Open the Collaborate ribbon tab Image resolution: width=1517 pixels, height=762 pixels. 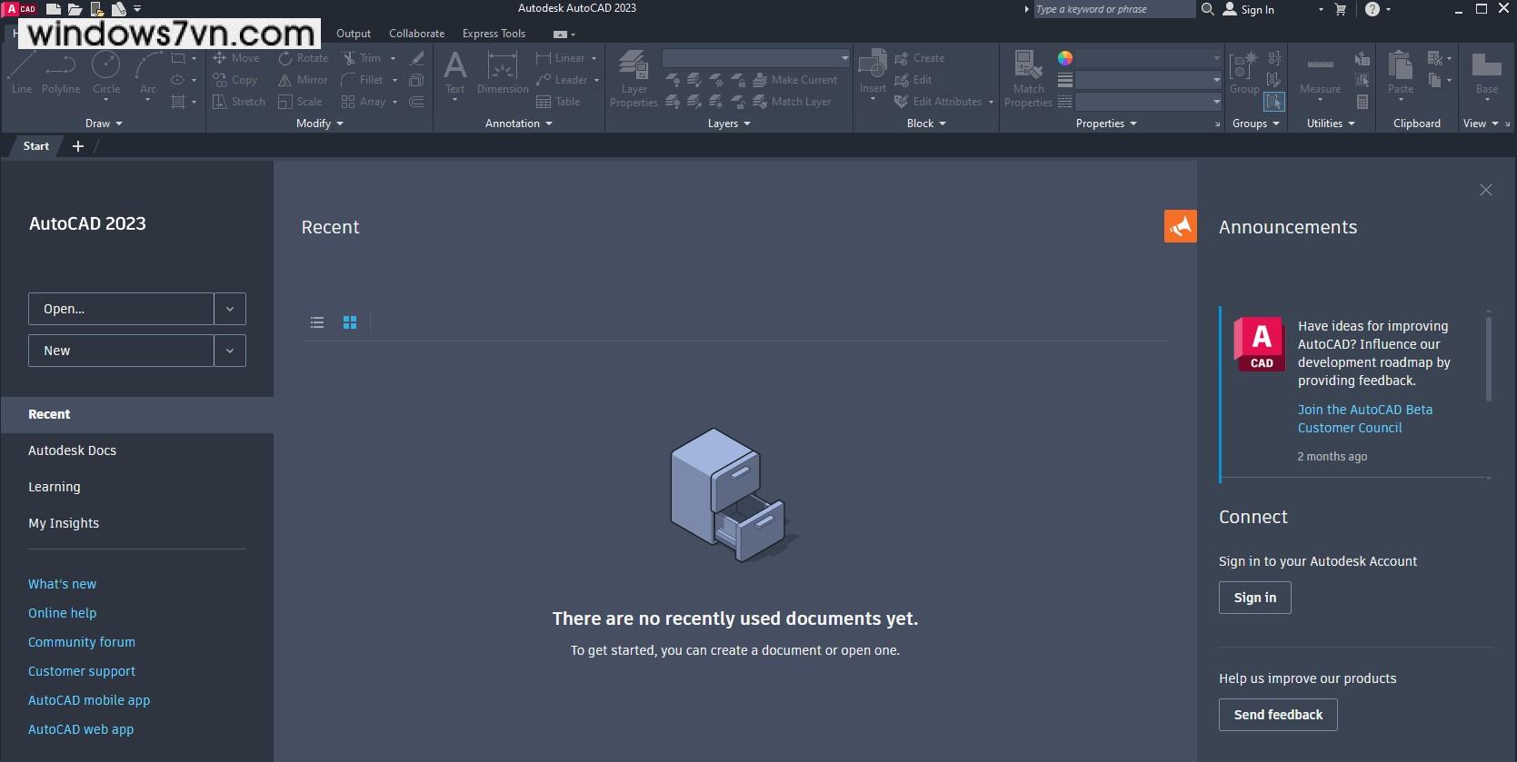416,34
